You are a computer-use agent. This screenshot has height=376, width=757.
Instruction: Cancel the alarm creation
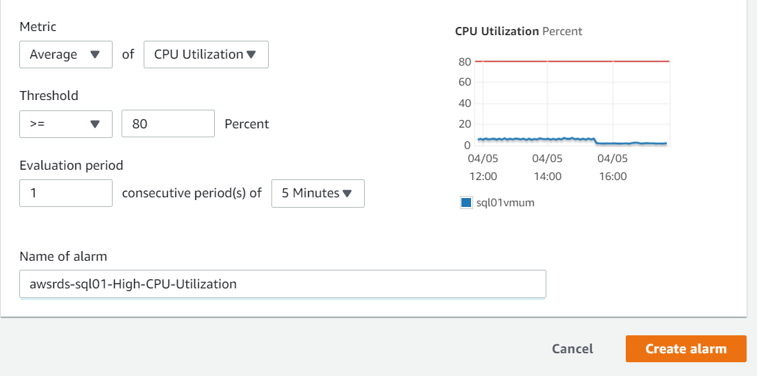pos(572,348)
